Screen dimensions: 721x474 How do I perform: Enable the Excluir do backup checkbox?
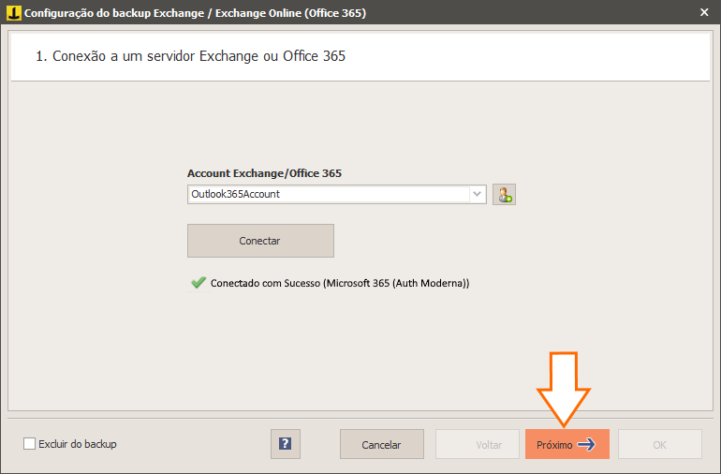(29, 444)
